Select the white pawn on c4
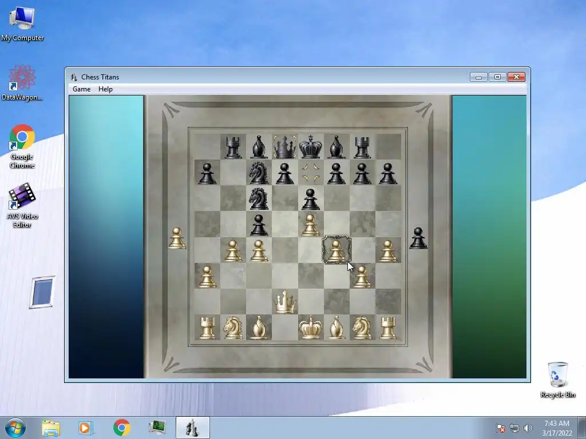Screen dimensions: 586x439 tap(259, 251)
